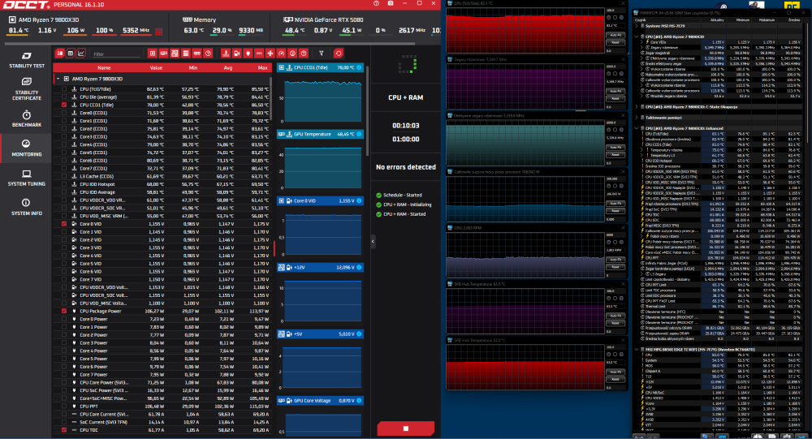Click the CPU sensor filter icon

(x=153, y=54)
